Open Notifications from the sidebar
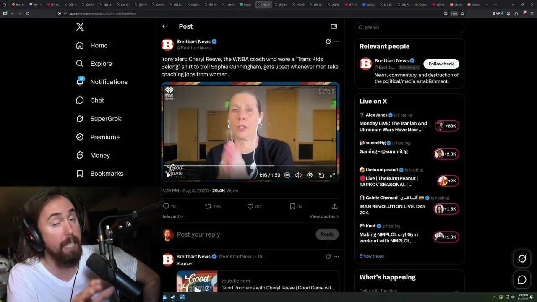Screen dimensions: 537x302 [102, 82]
